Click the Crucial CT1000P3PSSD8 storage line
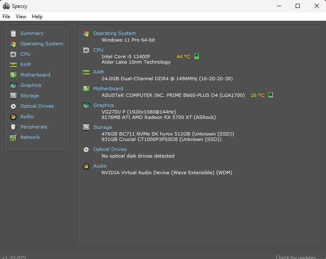Image resolution: width=326 pixels, height=259 pixels. [x=162, y=139]
